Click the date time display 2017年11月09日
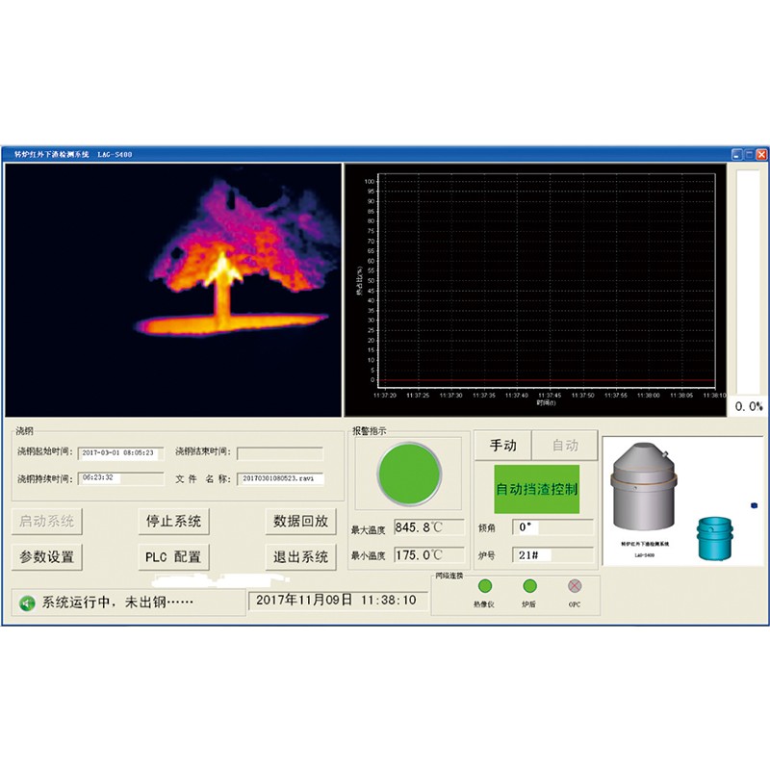 coord(338,600)
